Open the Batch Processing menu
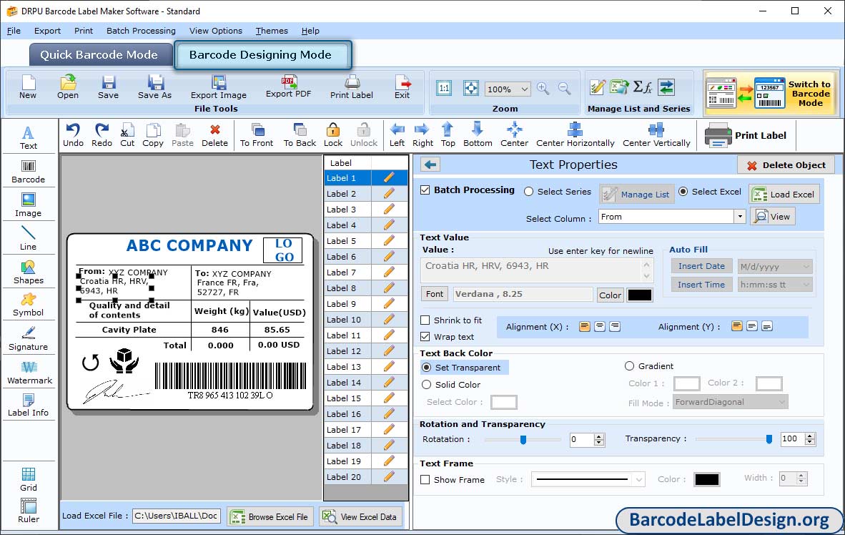This screenshot has width=845, height=535. [x=141, y=31]
